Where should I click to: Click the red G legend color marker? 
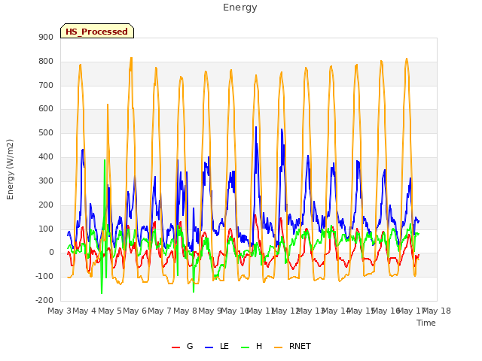click(x=175, y=347)
